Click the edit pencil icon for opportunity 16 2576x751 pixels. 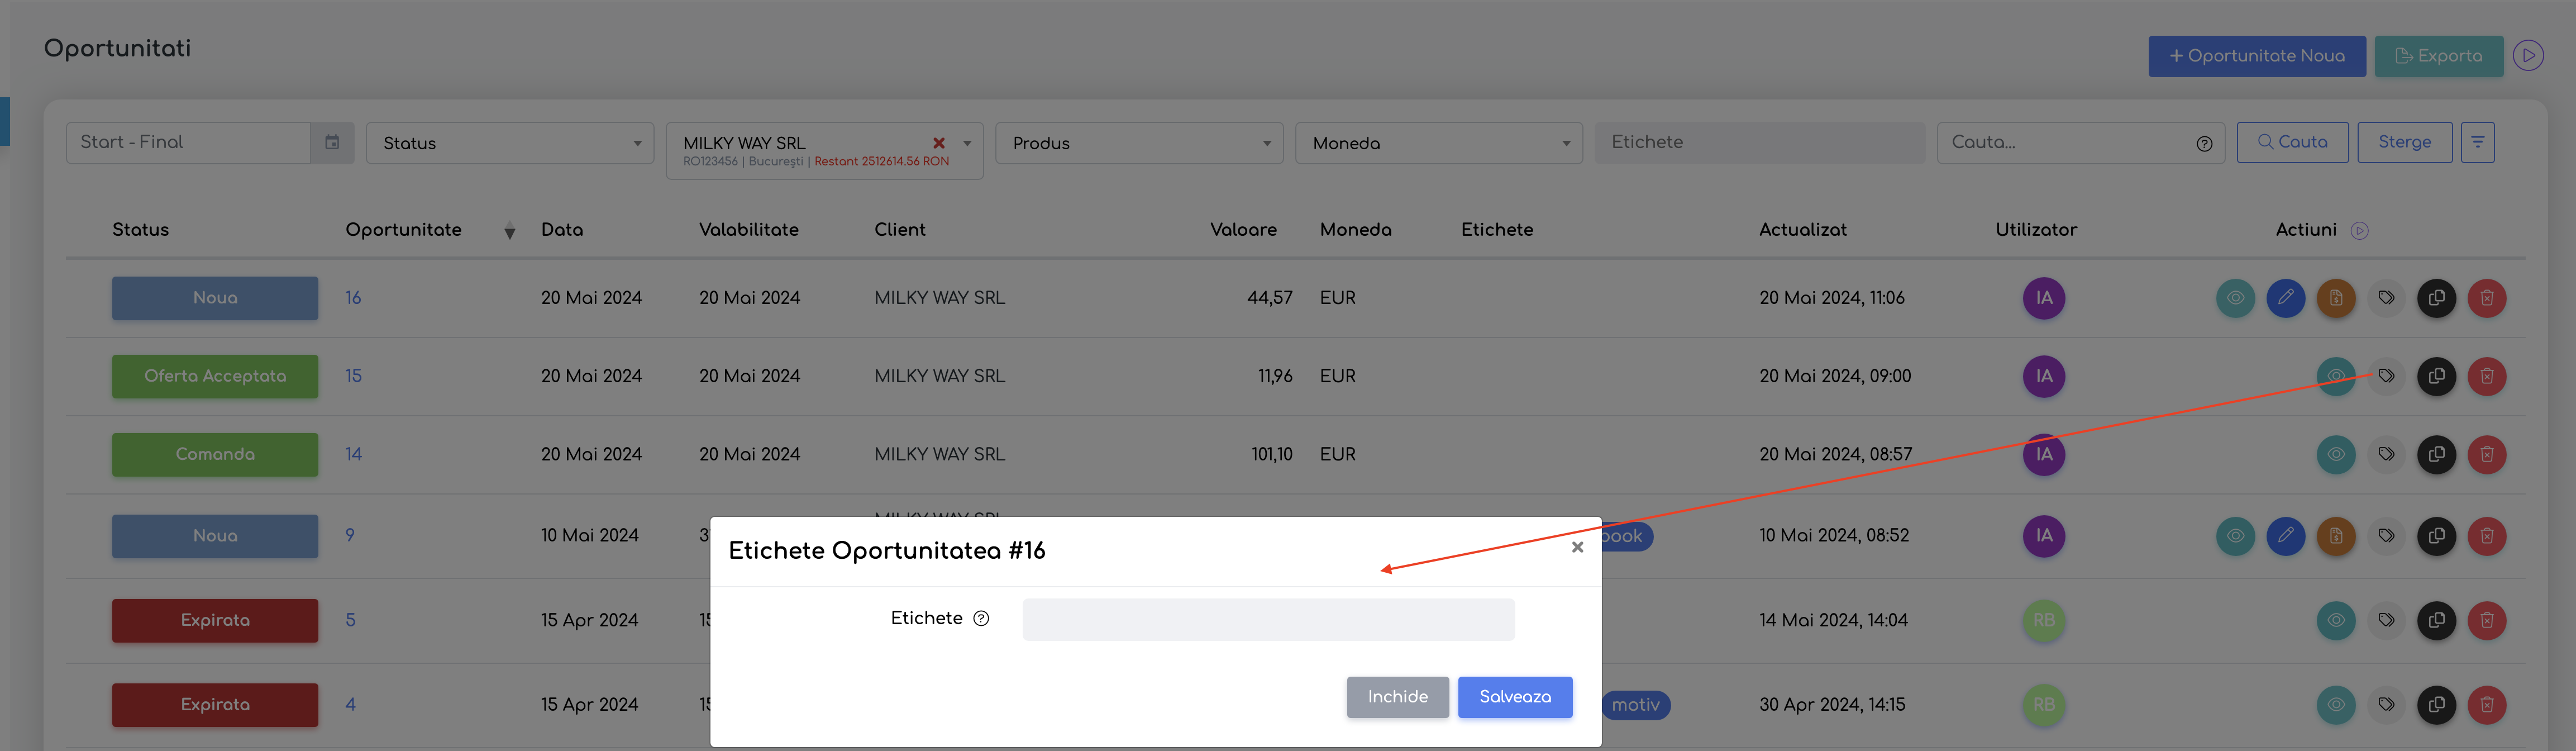point(2285,298)
